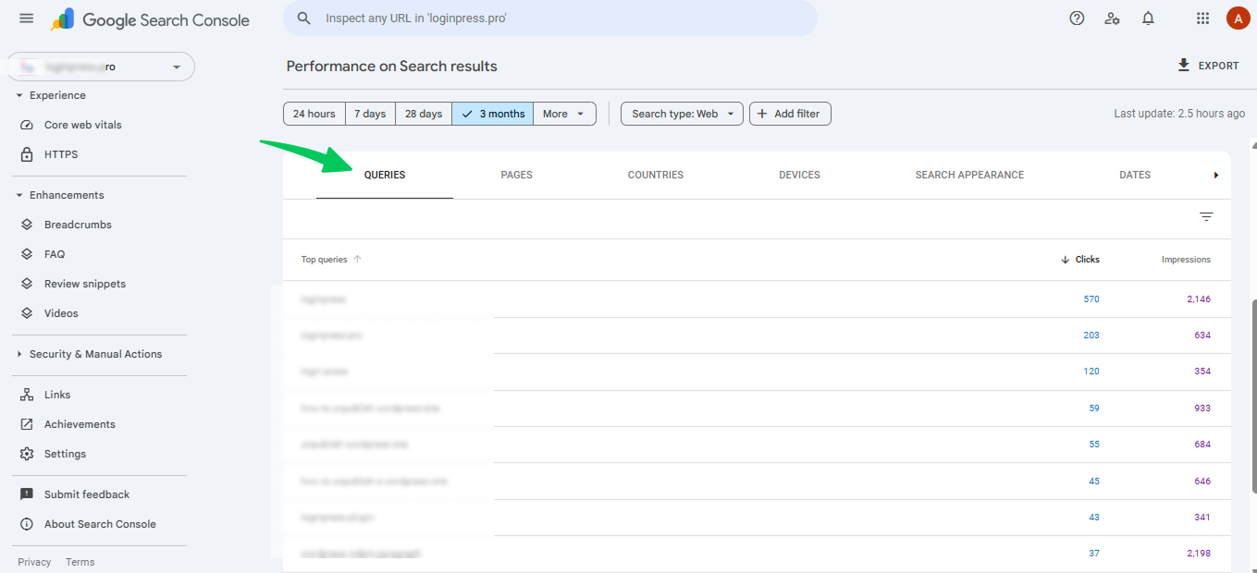Export the performance report data

(1208, 65)
